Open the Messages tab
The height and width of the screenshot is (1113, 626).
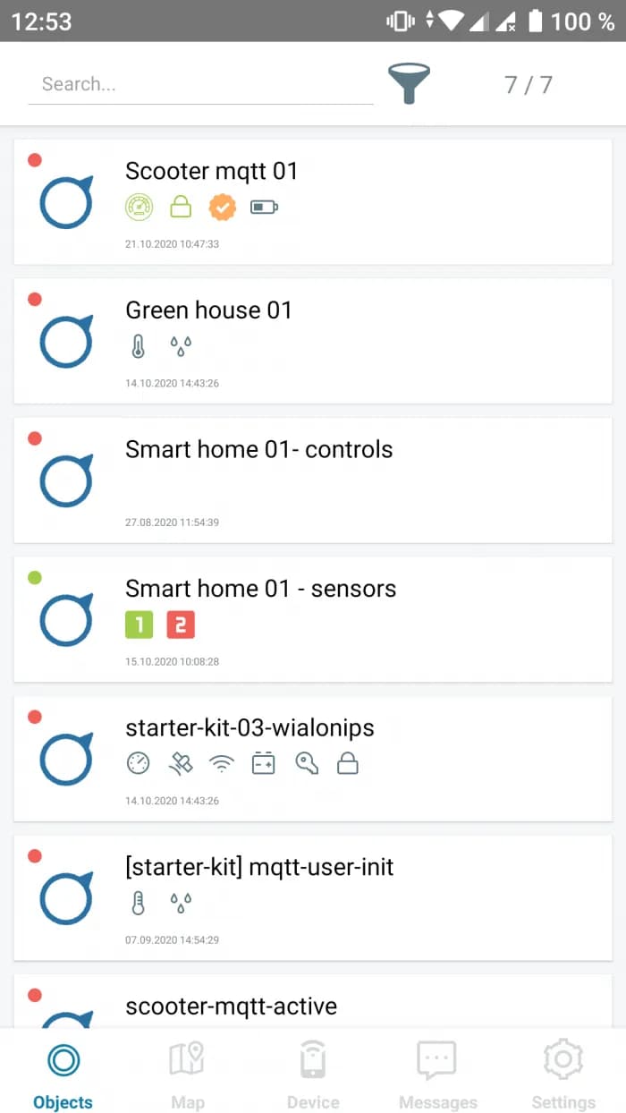tap(437, 1073)
